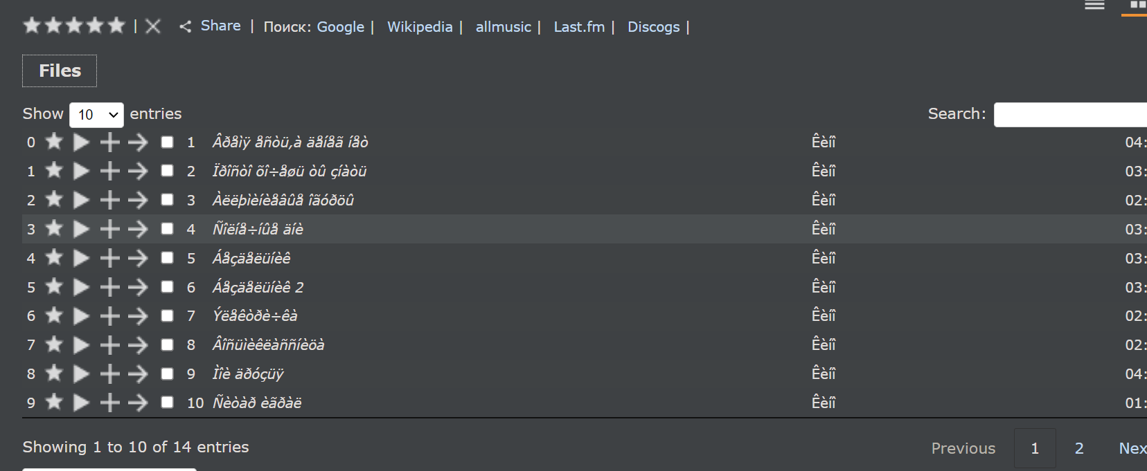
Task: Set the rating to five stars
Action: [x=116, y=24]
